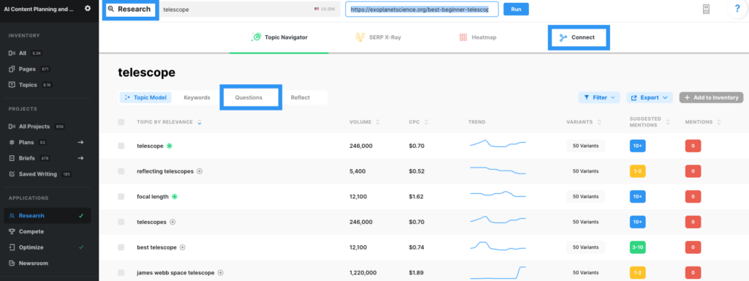Check the telescopes row checkbox

pos(121,222)
